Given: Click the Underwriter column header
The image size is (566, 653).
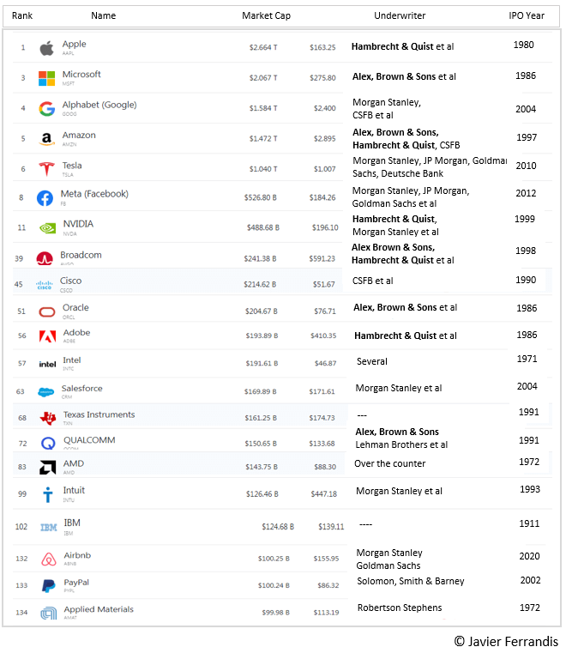Looking at the screenshot, I should [x=400, y=15].
